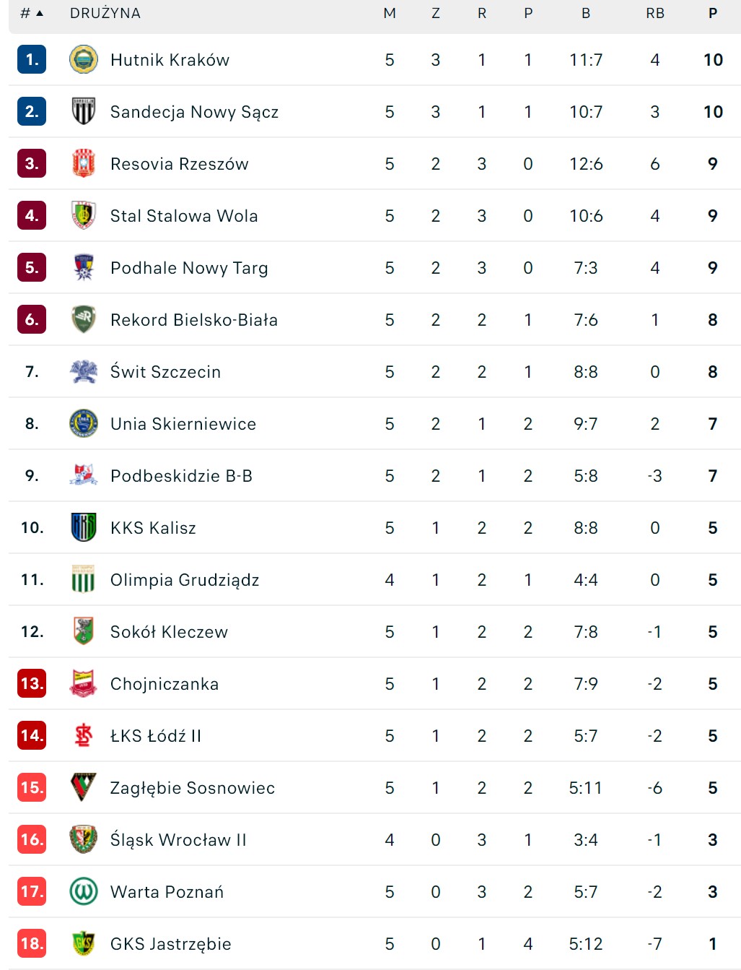Click the Stal Stalowa Wola crest
Viewport: 741px width, 970px height.
(x=84, y=216)
